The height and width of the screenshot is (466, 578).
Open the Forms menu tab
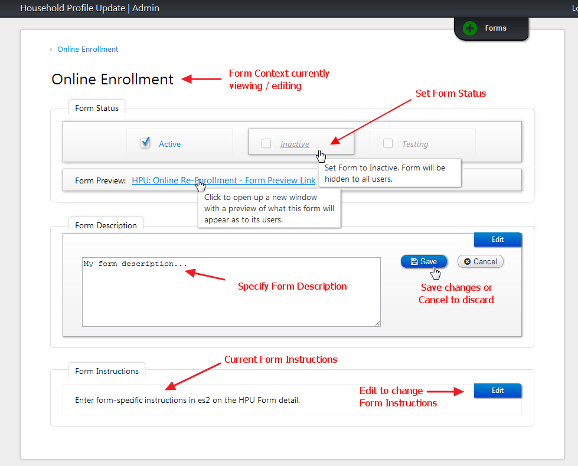pos(491,28)
